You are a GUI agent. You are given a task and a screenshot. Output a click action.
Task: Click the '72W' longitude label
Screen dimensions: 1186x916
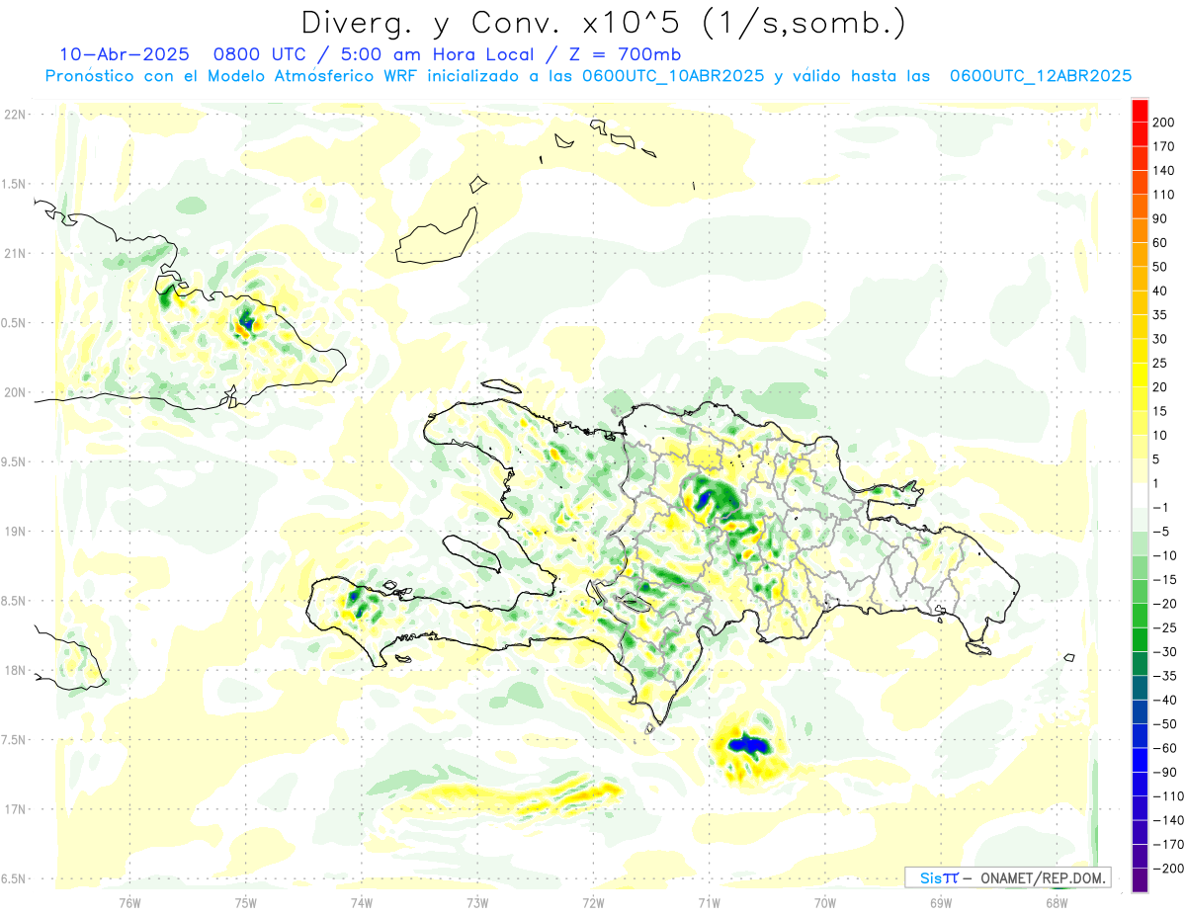(x=593, y=902)
